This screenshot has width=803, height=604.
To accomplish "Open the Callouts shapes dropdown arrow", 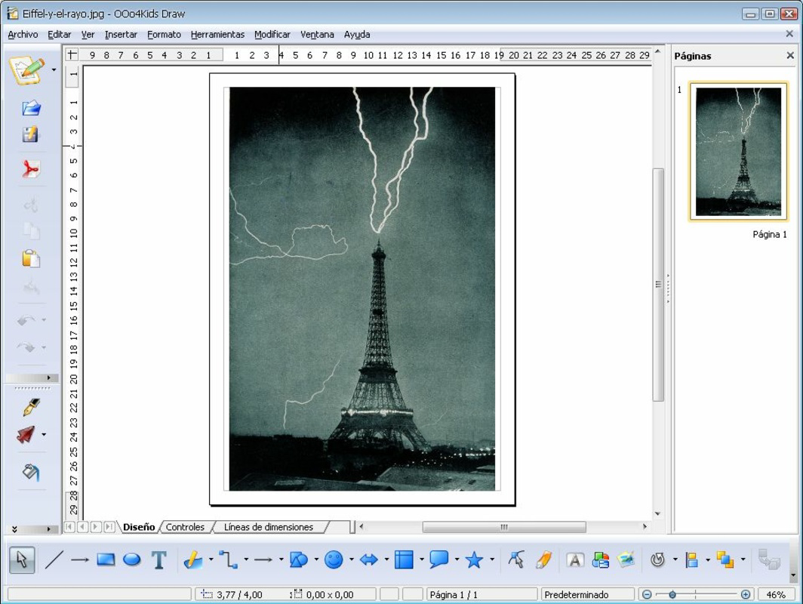I will click(x=457, y=560).
